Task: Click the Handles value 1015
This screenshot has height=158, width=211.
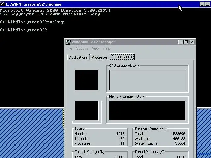Action: pos(120,134)
